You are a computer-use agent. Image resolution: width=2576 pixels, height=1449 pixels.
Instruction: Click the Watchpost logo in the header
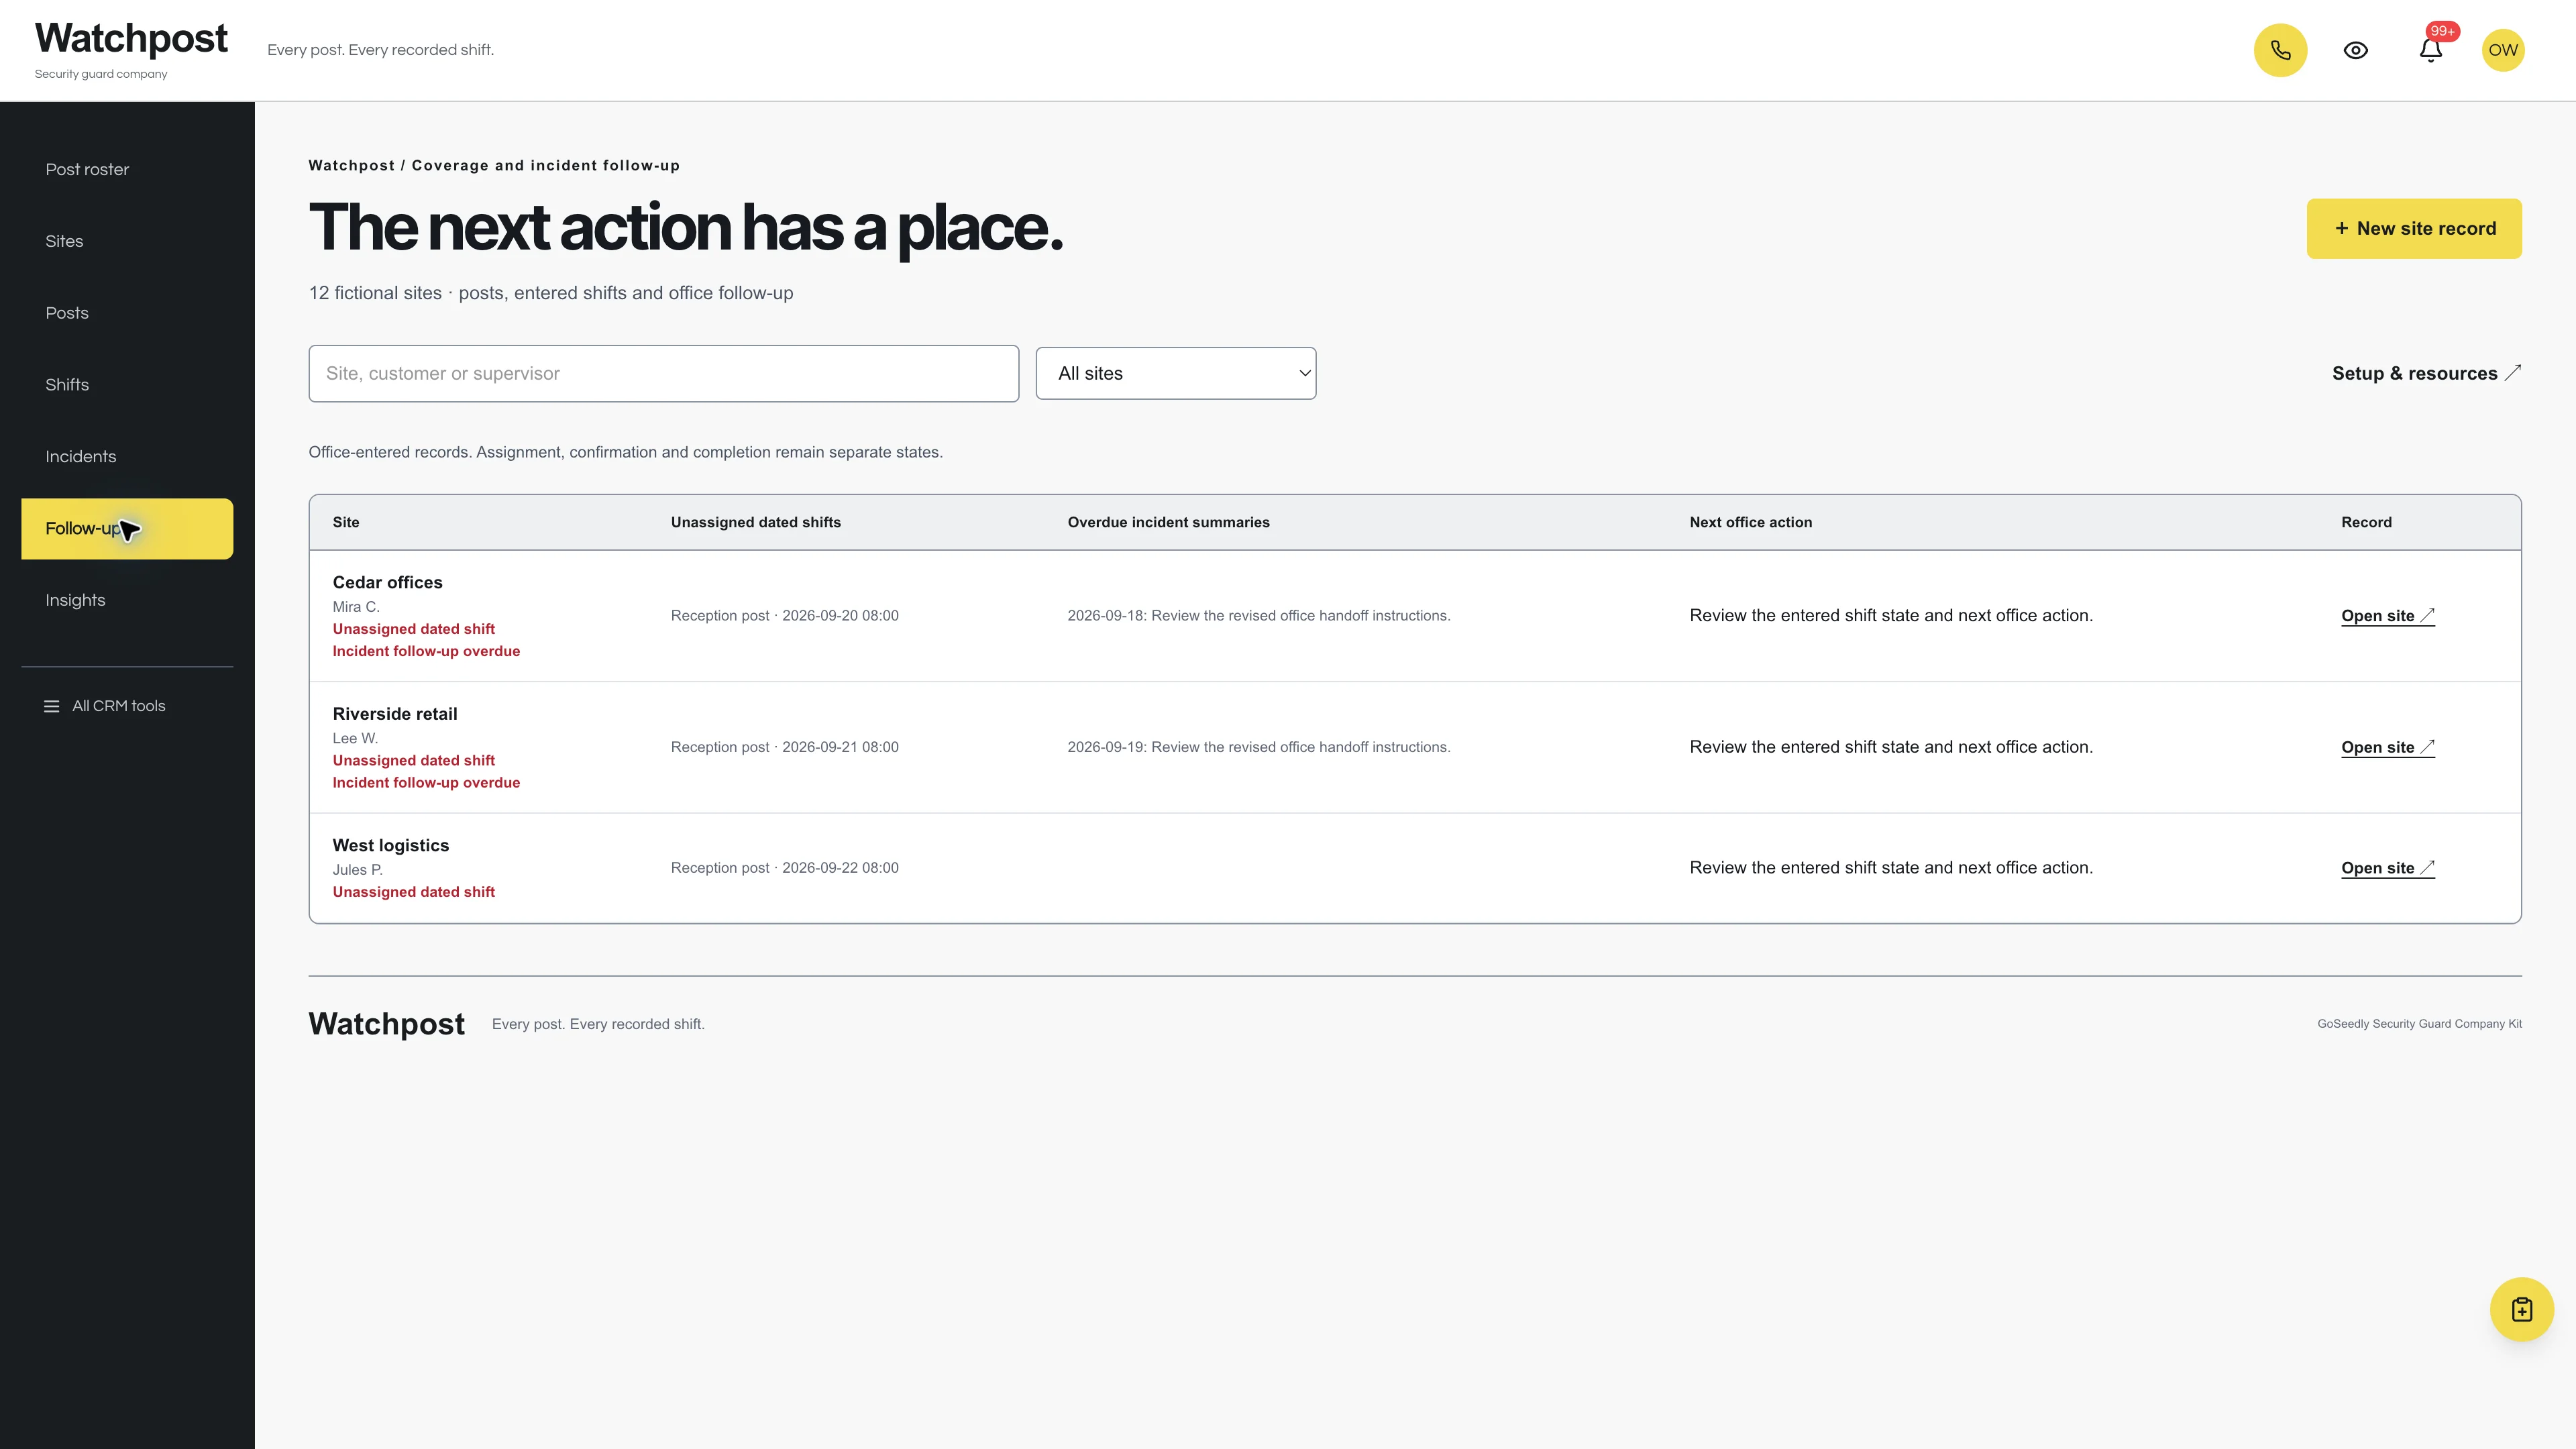pos(131,39)
